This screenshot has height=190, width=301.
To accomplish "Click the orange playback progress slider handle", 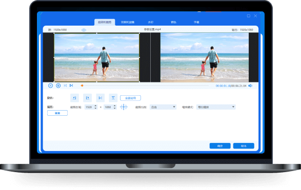I will click(x=82, y=86).
